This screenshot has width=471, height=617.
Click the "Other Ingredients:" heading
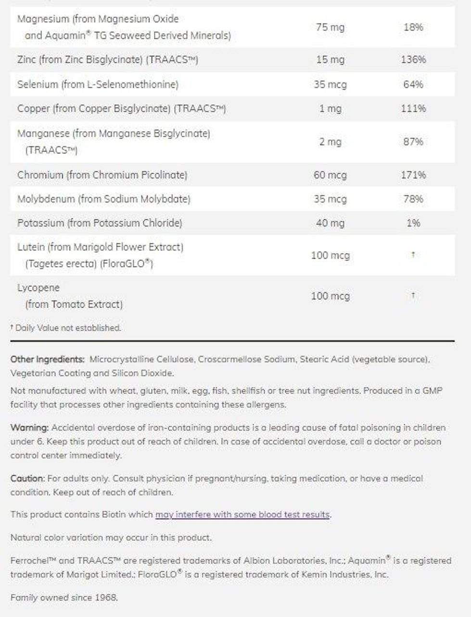[47, 359]
